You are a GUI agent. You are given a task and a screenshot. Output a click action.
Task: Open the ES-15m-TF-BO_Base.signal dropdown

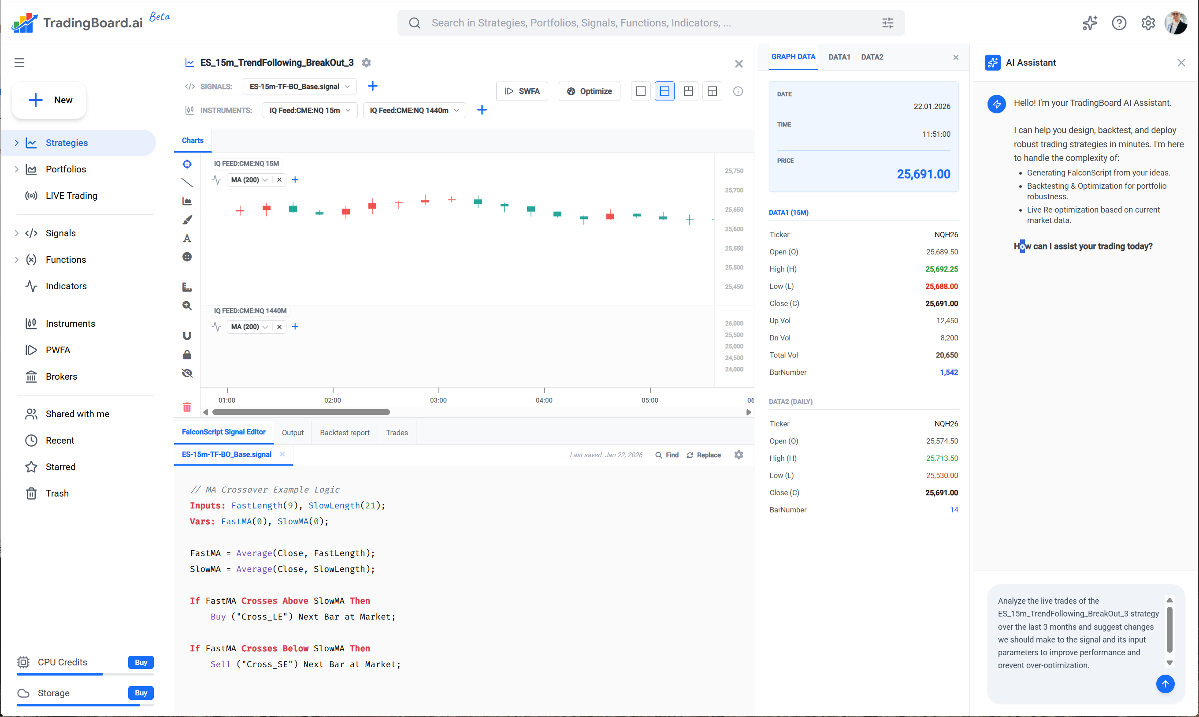pyautogui.click(x=299, y=86)
